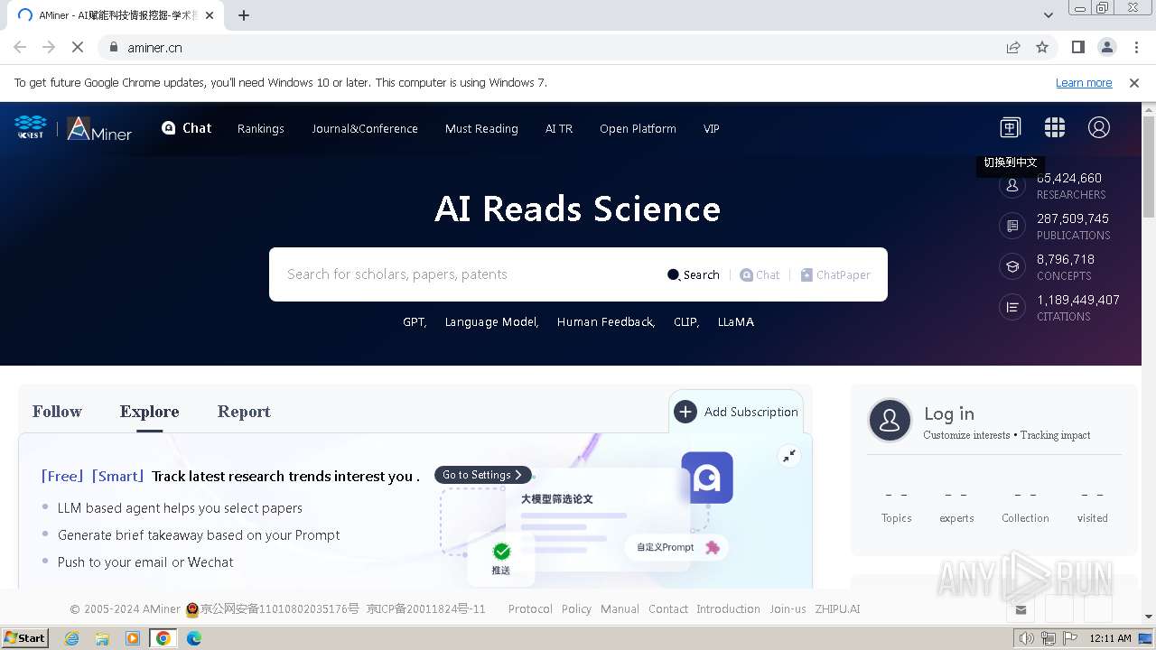The image size is (1156, 650).
Task: Search the suggested keyword LLaMA
Action: [x=736, y=321]
